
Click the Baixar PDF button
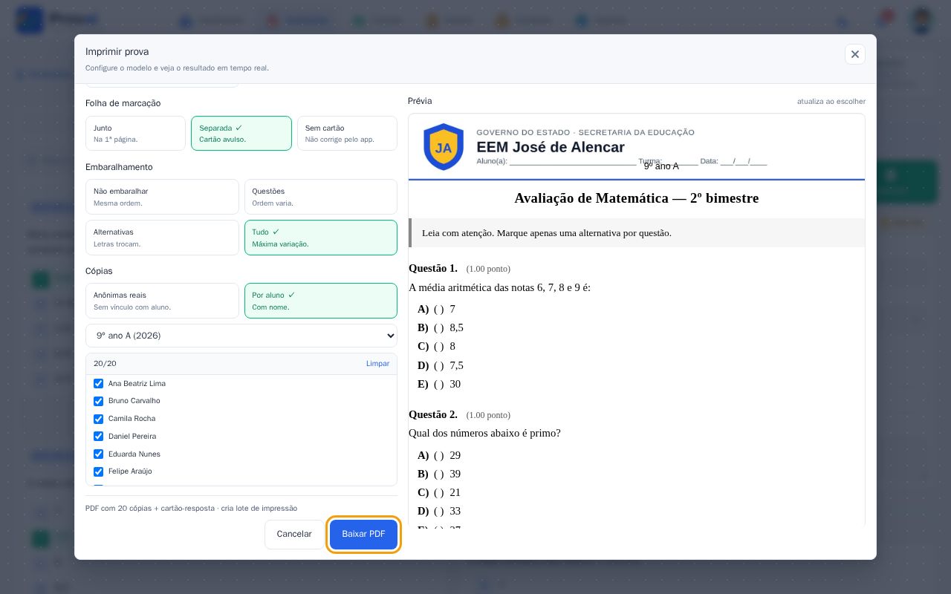coord(363,534)
